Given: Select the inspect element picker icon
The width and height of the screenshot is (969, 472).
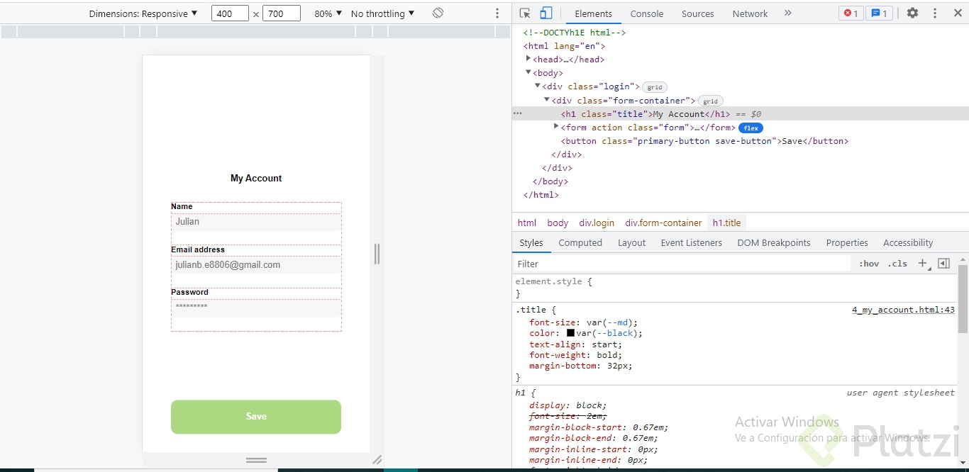Looking at the screenshot, I should 525,13.
